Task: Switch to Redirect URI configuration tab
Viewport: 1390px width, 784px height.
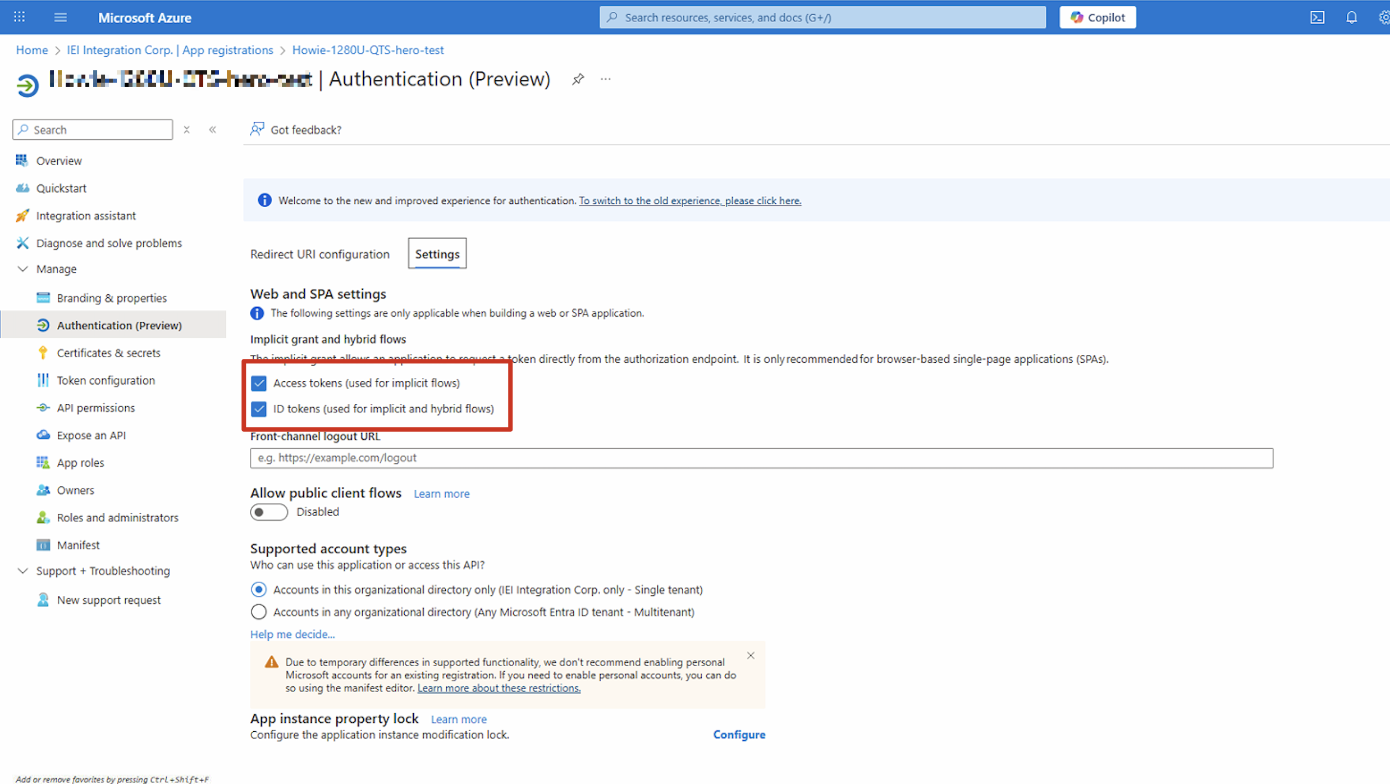Action: tap(319, 254)
